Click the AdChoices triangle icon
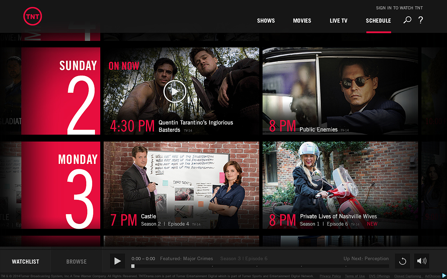This screenshot has width=447, height=279. coord(444,276)
